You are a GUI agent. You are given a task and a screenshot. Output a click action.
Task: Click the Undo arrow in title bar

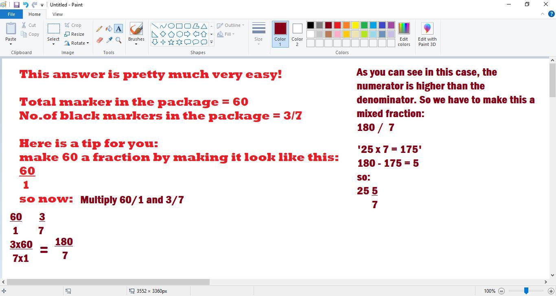pyautogui.click(x=25, y=5)
